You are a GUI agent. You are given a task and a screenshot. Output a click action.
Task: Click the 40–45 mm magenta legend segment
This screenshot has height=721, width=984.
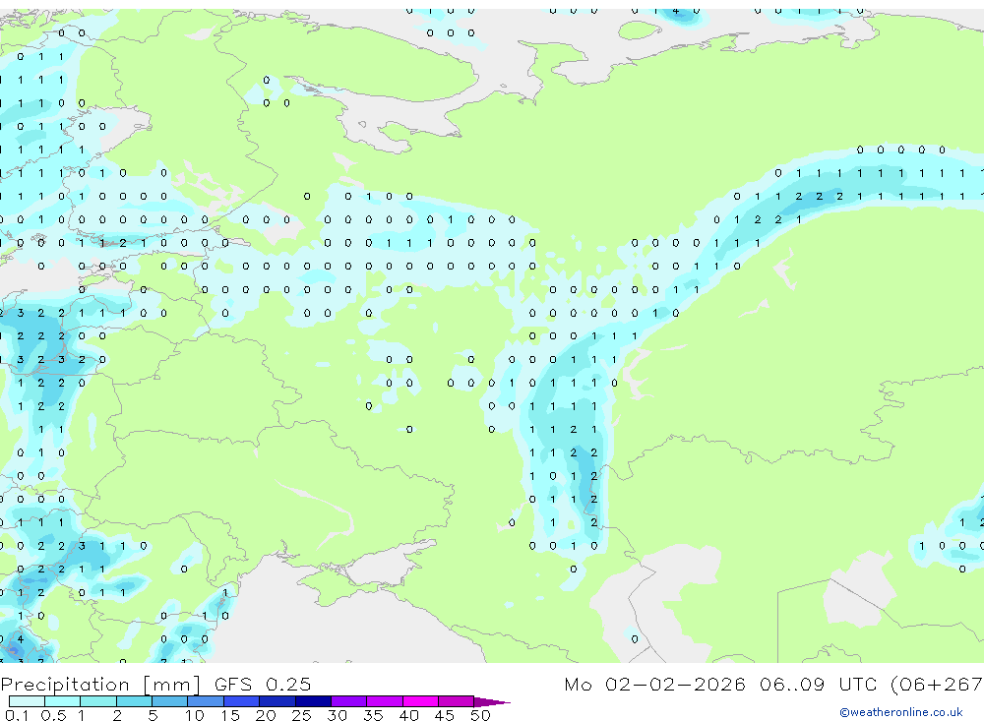(420, 701)
